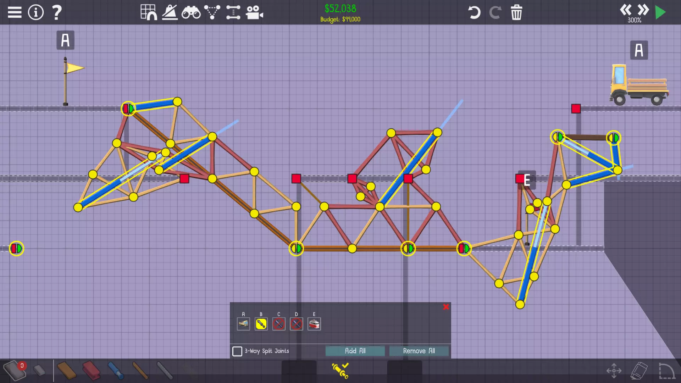This screenshot has width=681, height=383.
Task: Open the camera settings icon
Action: pyautogui.click(x=254, y=12)
